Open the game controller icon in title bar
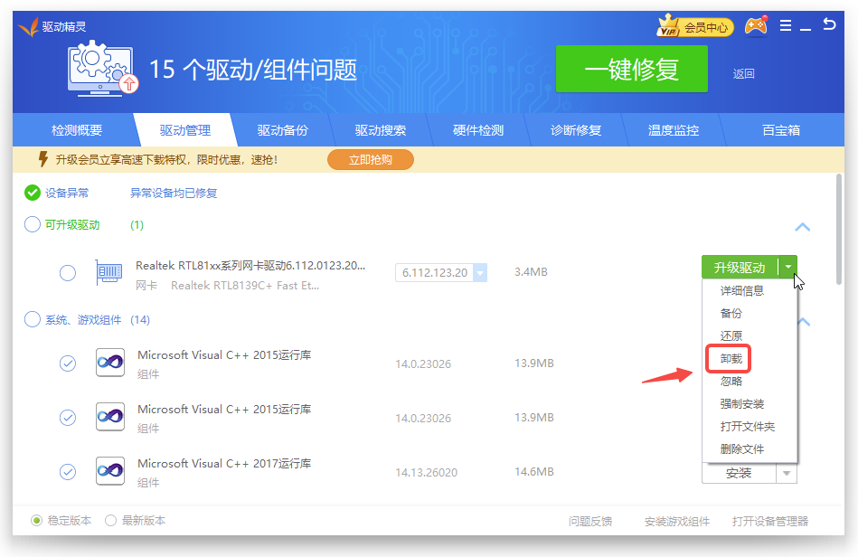The width and height of the screenshot is (858, 557). pos(755,26)
